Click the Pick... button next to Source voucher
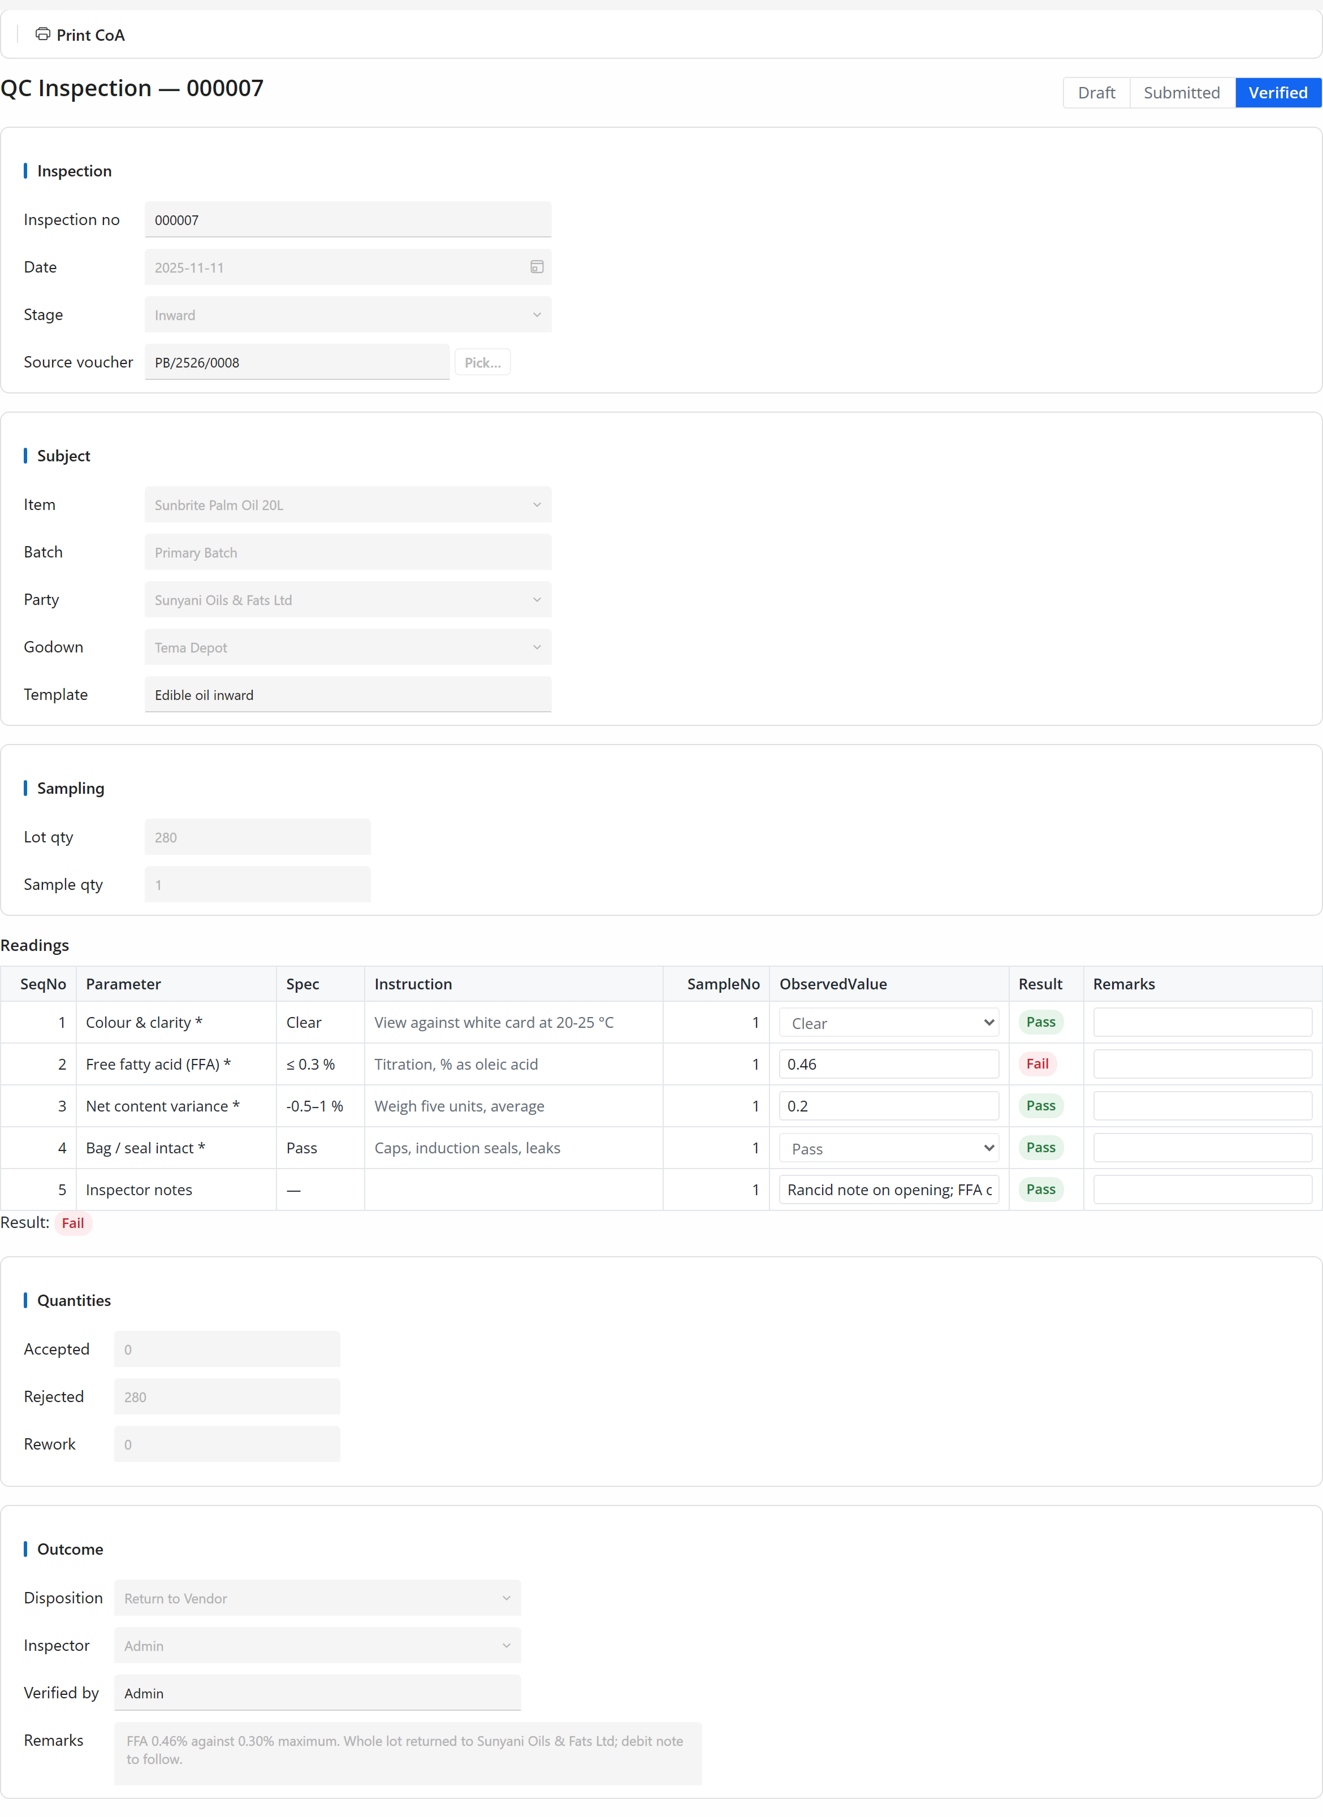 tap(482, 362)
